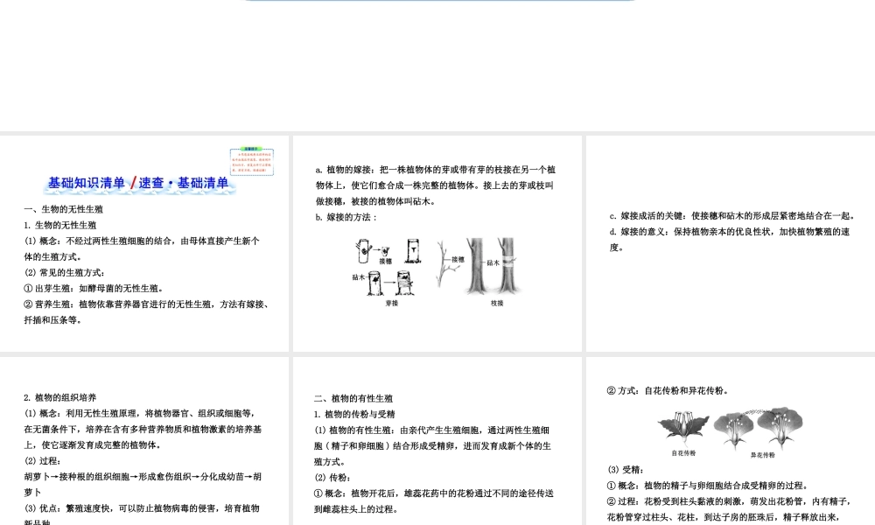Click the small tip box above the title banner

point(252,162)
